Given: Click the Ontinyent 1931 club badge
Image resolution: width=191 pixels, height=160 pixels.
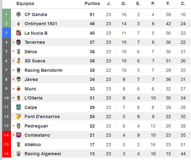Looking at the screenshot, I should [18, 24].
